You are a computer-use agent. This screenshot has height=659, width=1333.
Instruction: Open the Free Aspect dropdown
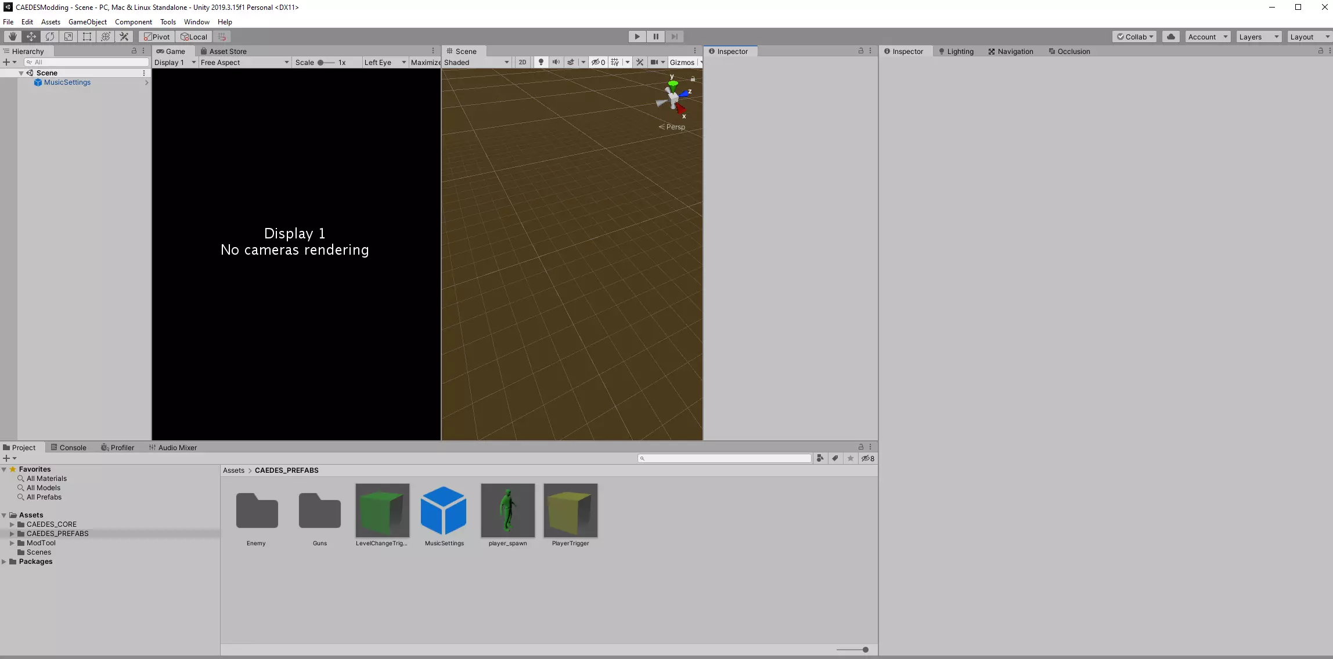point(244,62)
